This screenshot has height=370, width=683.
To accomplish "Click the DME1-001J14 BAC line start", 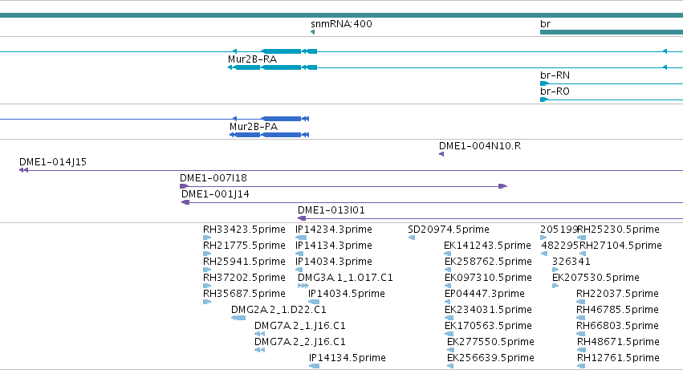I will pyautogui.click(x=185, y=202).
